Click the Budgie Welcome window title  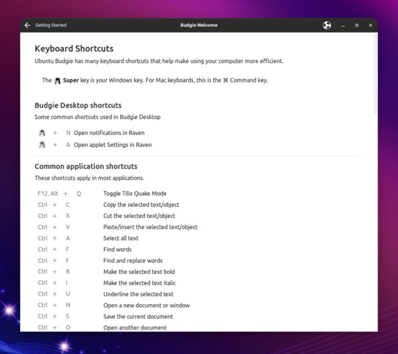[x=199, y=25]
